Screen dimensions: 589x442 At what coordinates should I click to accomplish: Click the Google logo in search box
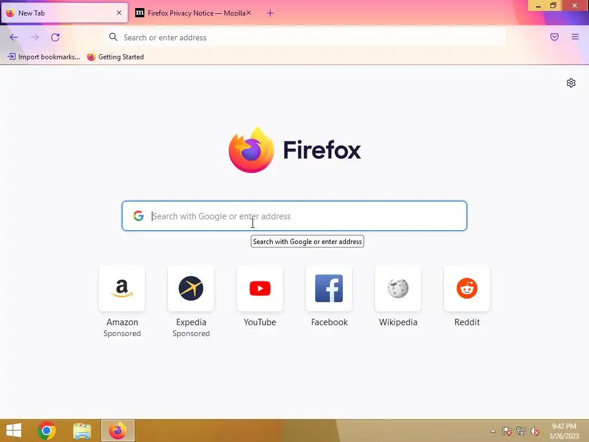coord(139,216)
